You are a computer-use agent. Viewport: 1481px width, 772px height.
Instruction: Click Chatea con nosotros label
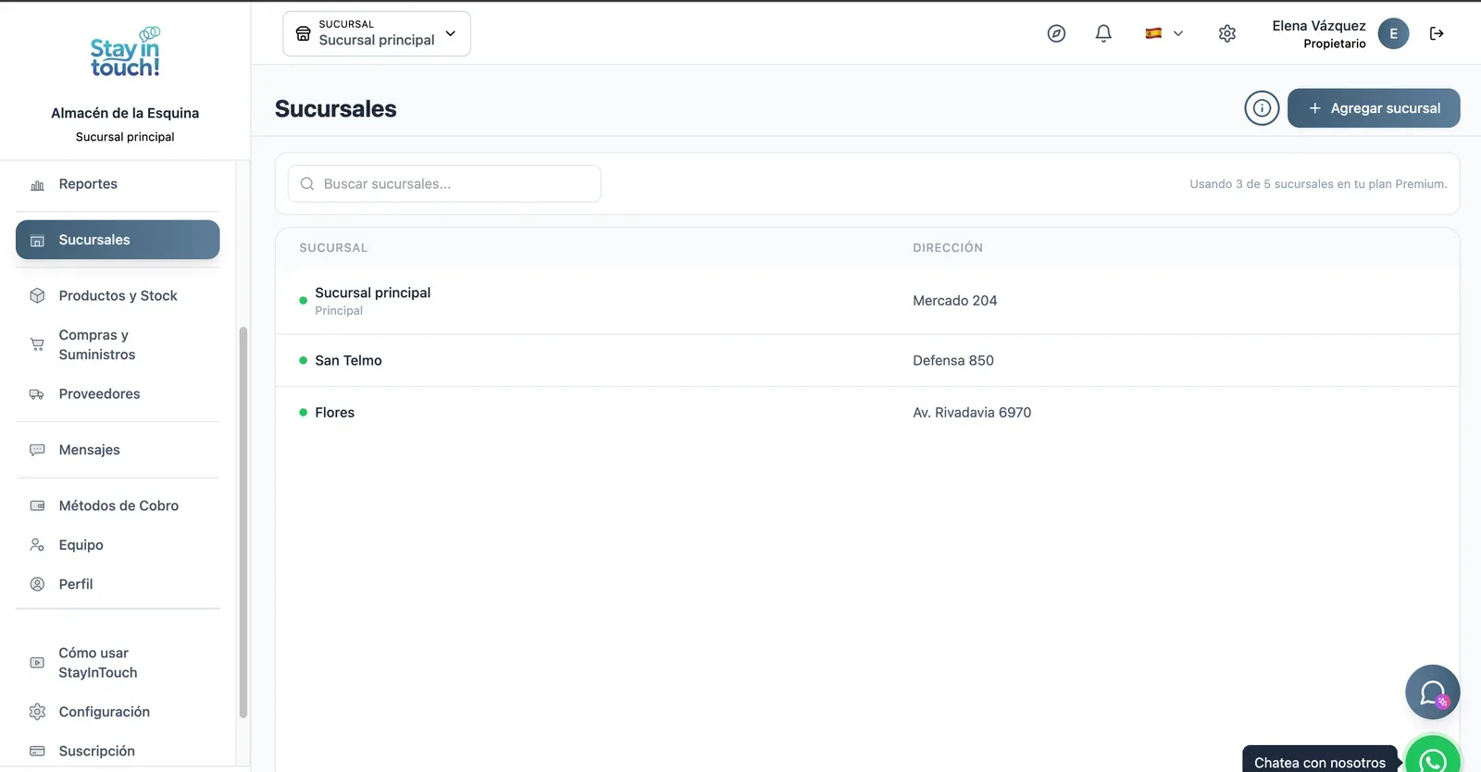point(1320,762)
